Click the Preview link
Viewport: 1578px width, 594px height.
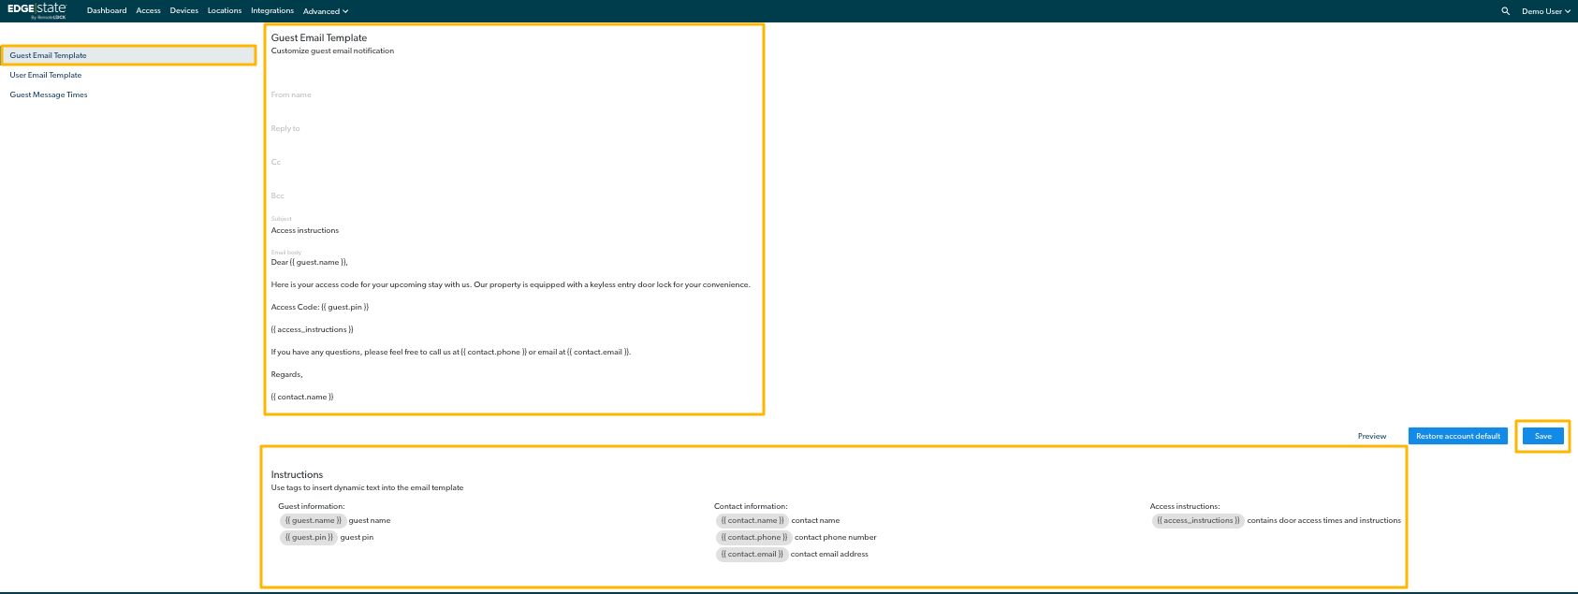tap(1371, 436)
